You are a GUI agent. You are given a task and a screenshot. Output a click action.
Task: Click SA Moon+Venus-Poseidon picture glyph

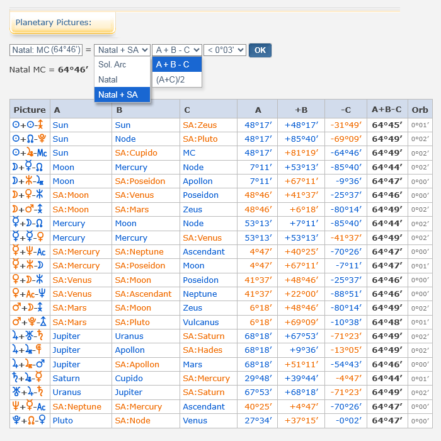pos(28,195)
